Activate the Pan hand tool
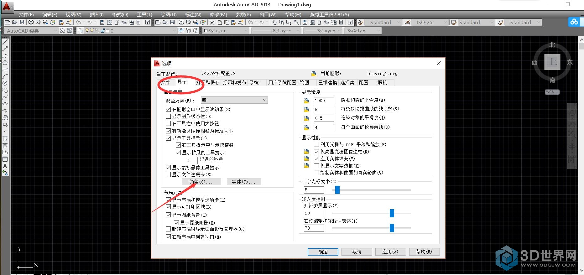Image resolution: width=584 pixels, height=275 pixels. [274, 22]
